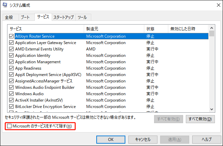This screenshot has width=223, height=146.
Task: Uncheck Application Layer Gateway Service checkbox
Action: pyautogui.click(x=11, y=43)
